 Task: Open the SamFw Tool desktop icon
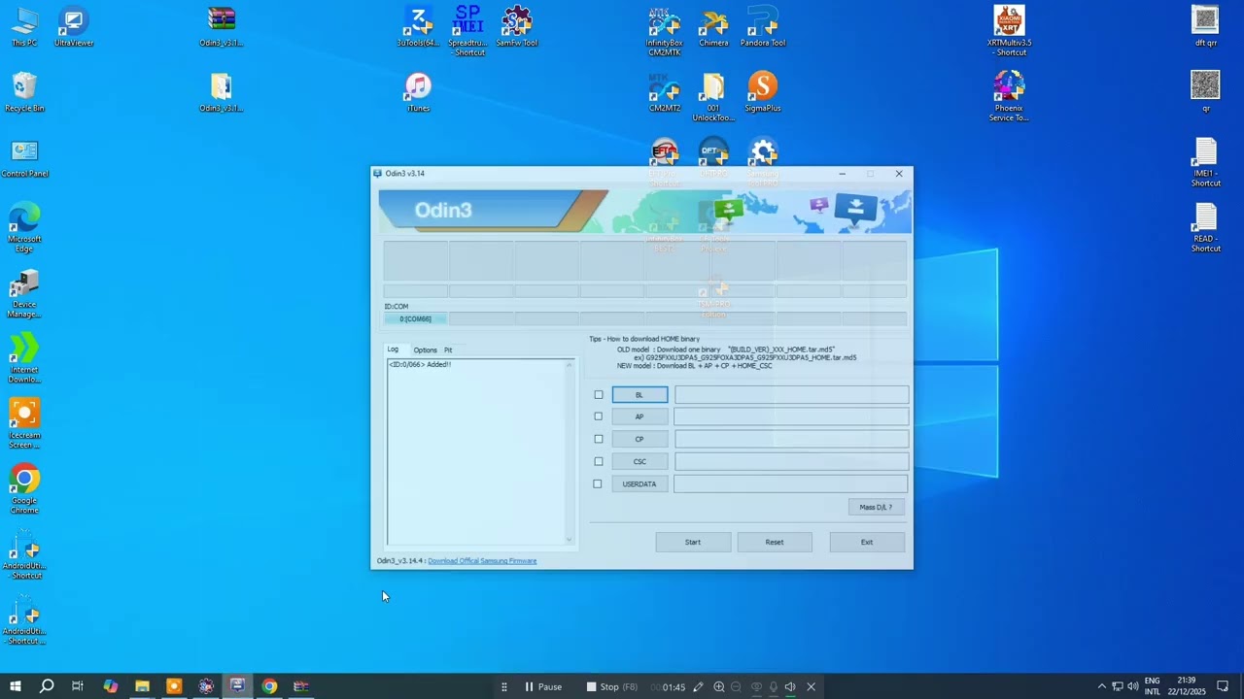click(517, 27)
